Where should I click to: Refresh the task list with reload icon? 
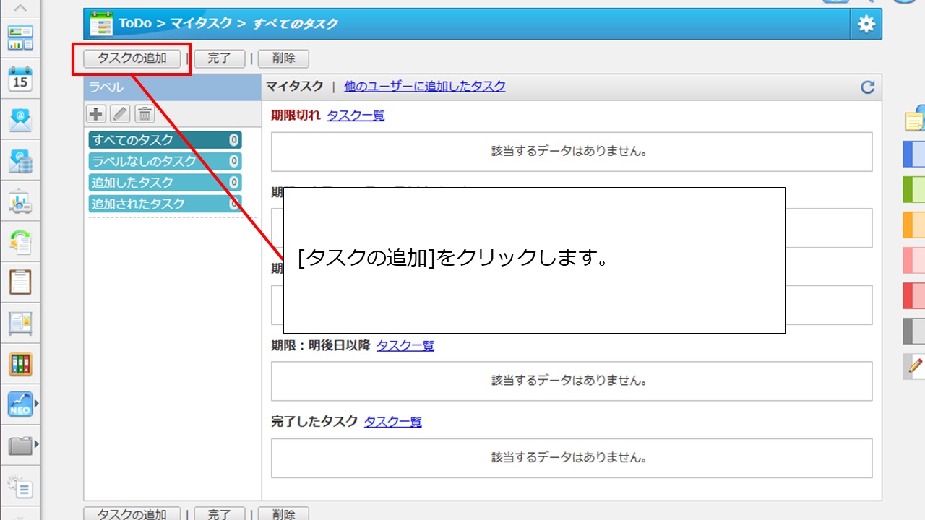point(867,87)
